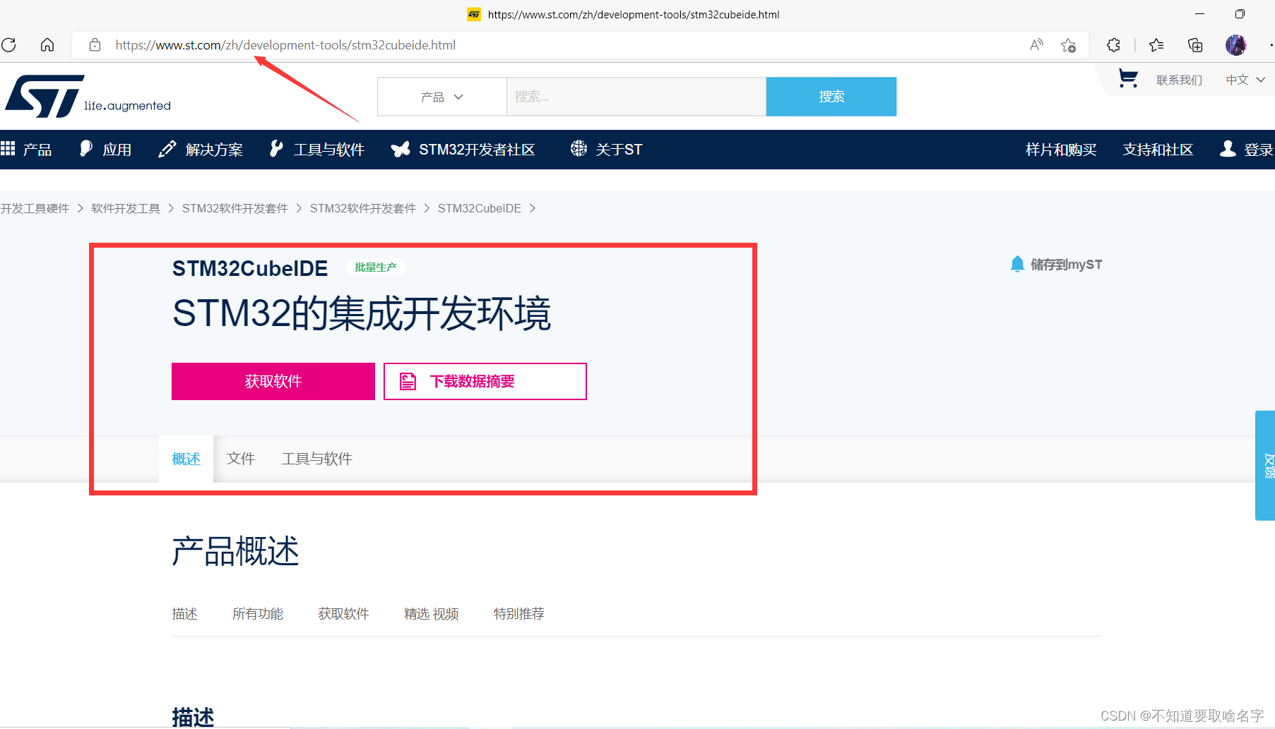Open read aloud icon in address bar
Viewport: 1275px width, 729px height.
(1036, 45)
